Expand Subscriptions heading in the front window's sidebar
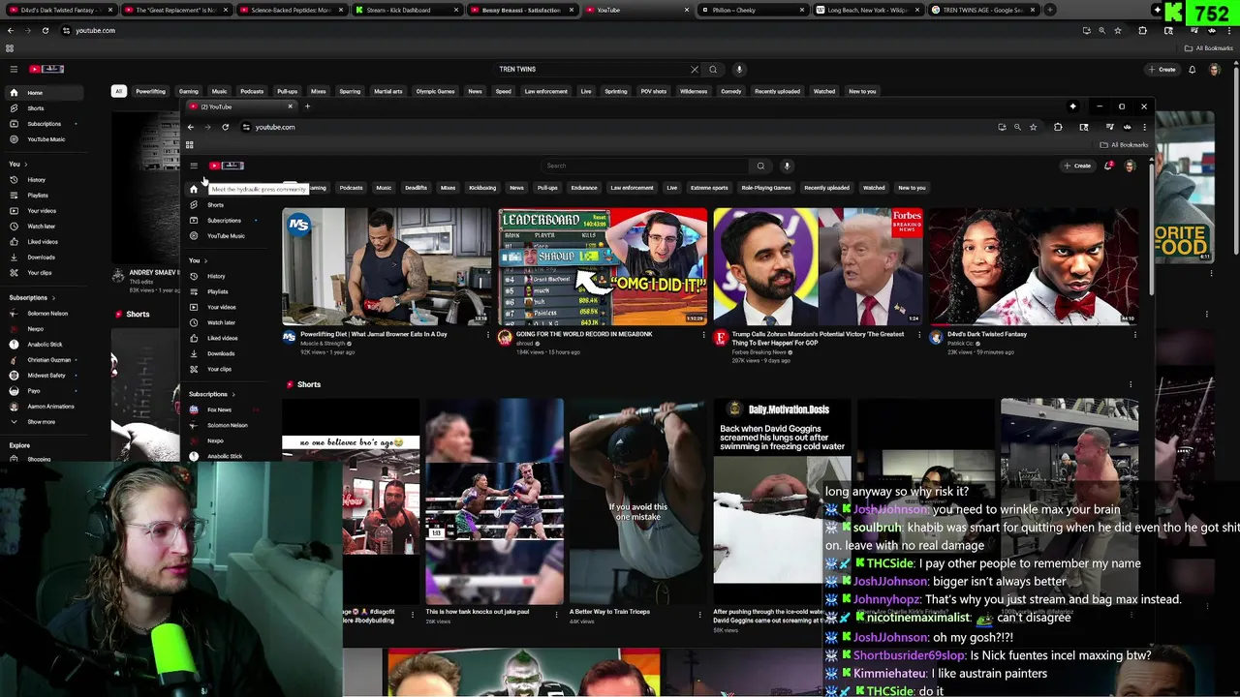This screenshot has width=1240, height=697. [x=211, y=394]
